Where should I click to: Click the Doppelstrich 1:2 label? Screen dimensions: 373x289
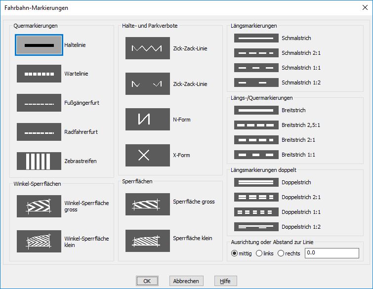pyautogui.click(x=301, y=227)
